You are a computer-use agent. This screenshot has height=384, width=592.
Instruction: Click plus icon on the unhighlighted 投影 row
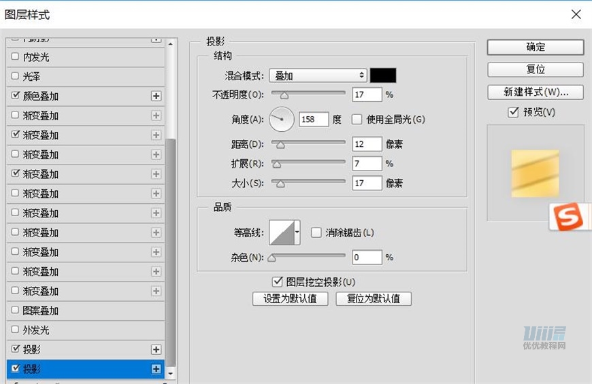tap(156, 349)
